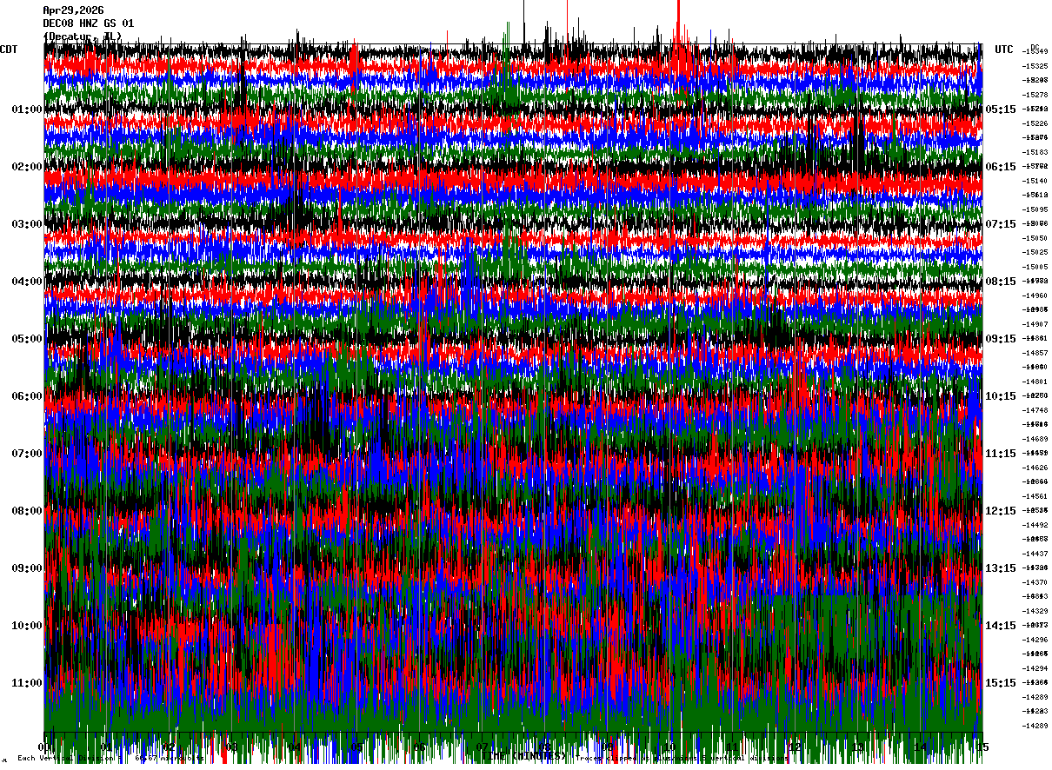Pick the 08:15 UTC time label

click(1001, 282)
